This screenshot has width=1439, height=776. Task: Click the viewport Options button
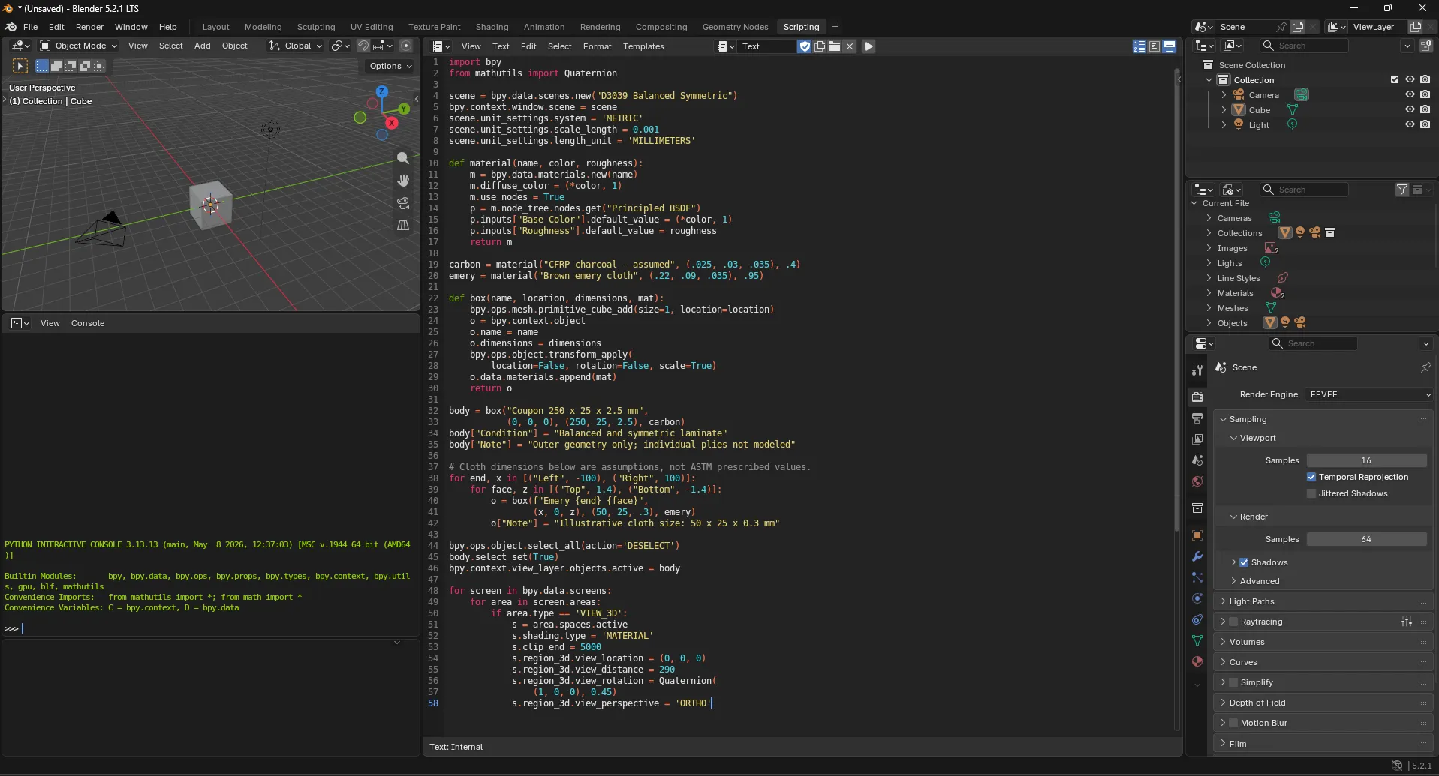click(390, 66)
